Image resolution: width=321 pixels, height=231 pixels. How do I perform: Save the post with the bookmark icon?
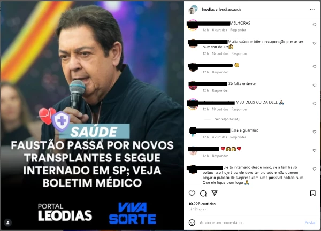(312, 194)
